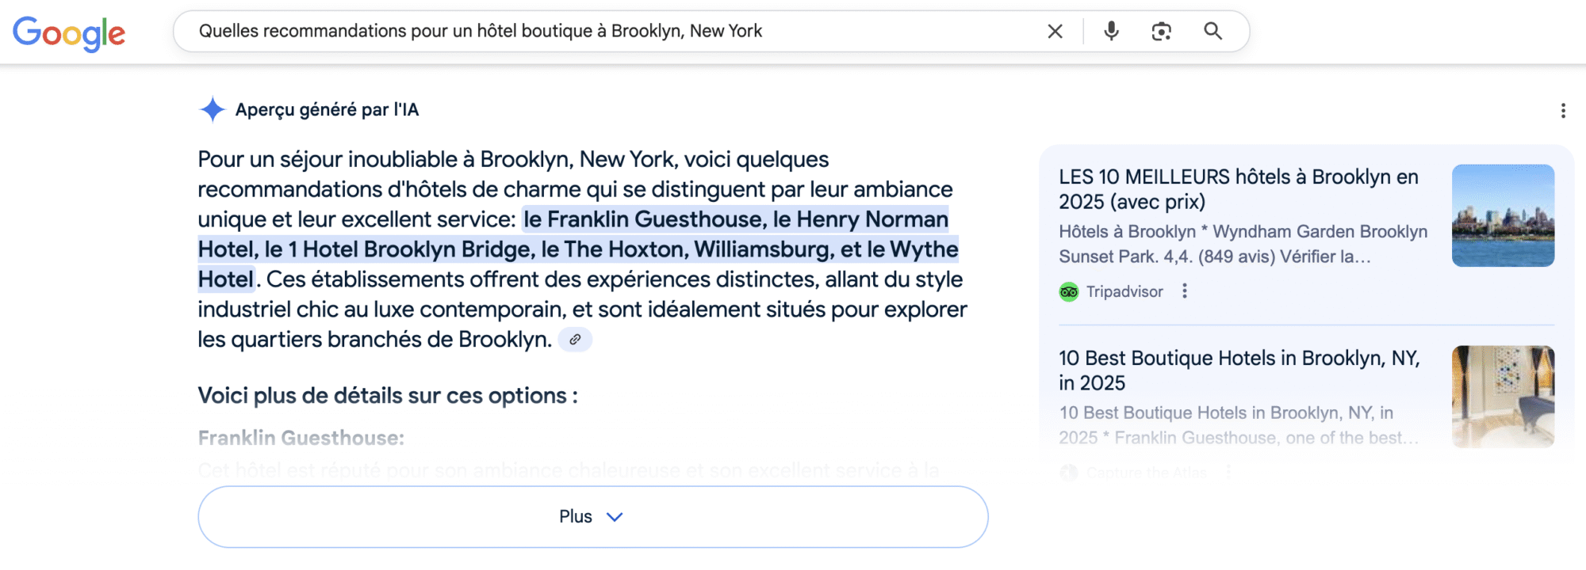Click the Plus chevron arrow
1586x570 pixels.
pos(615,517)
